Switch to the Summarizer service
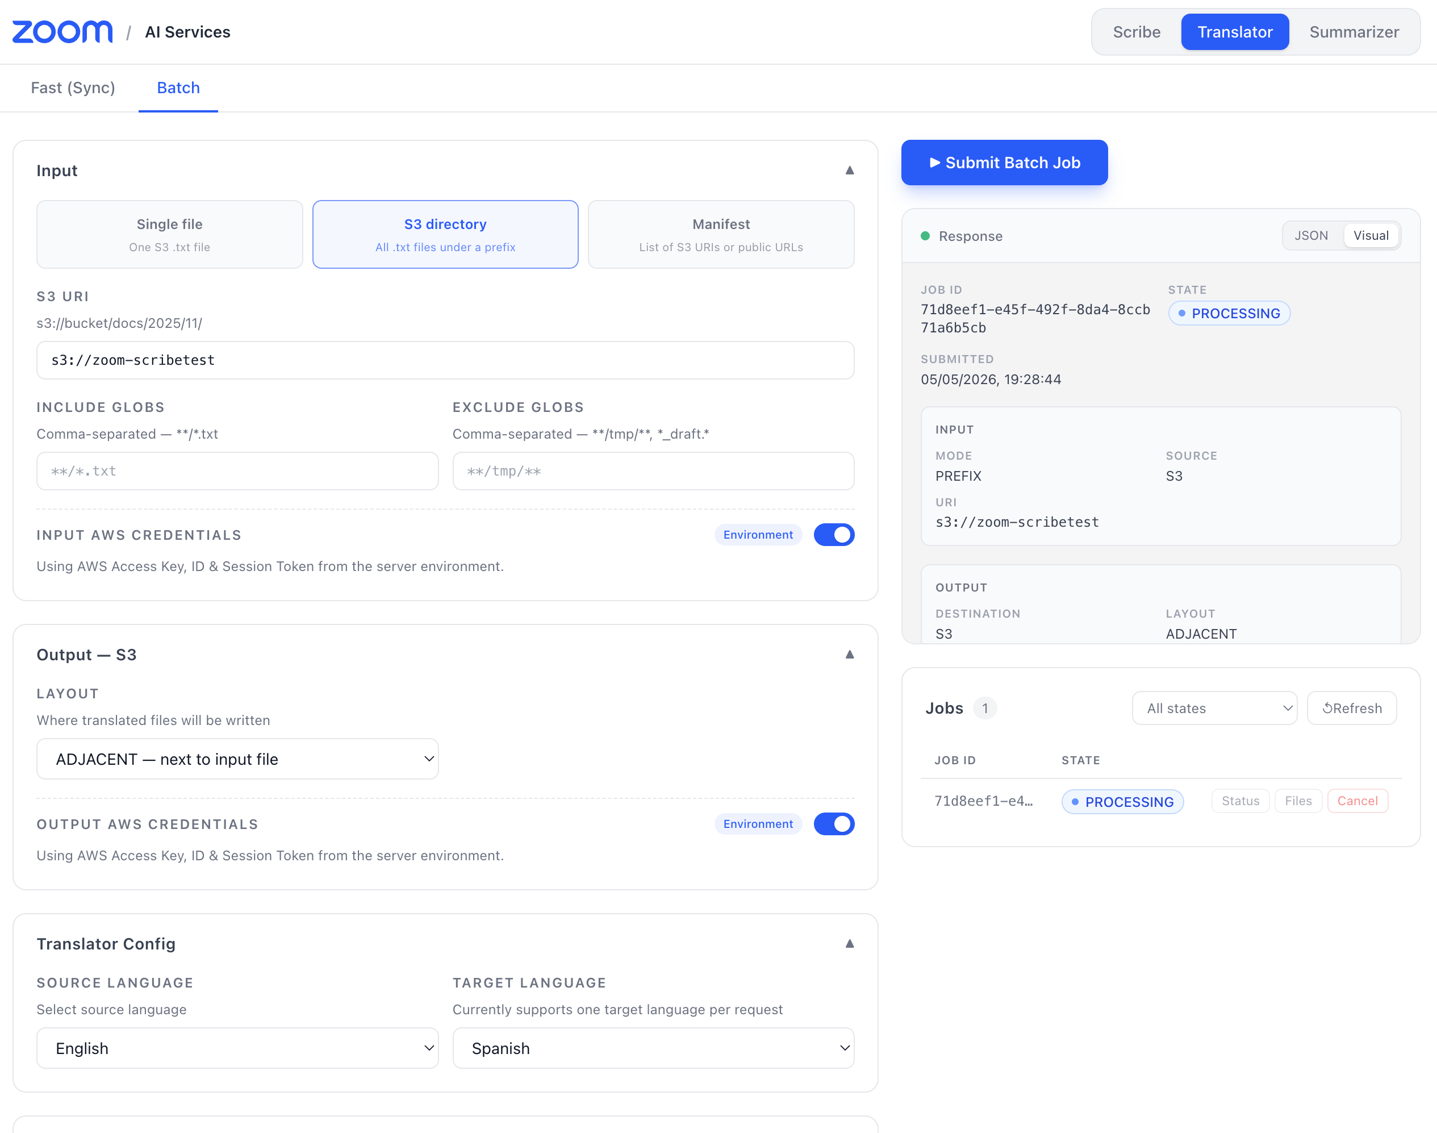 (1354, 32)
